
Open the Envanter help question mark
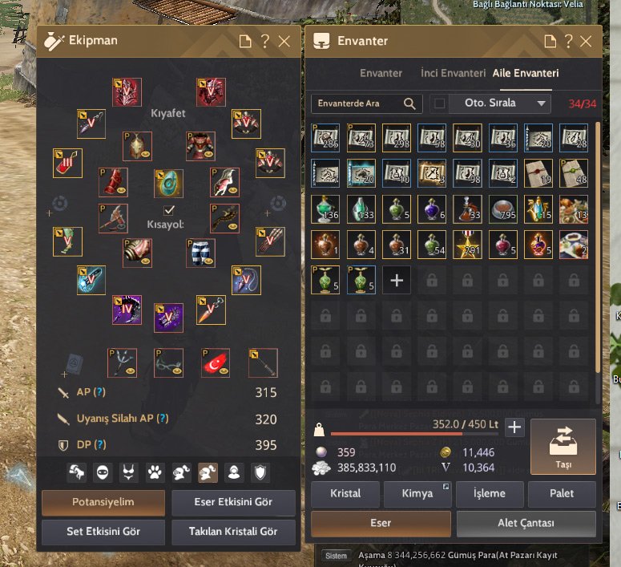click(568, 41)
